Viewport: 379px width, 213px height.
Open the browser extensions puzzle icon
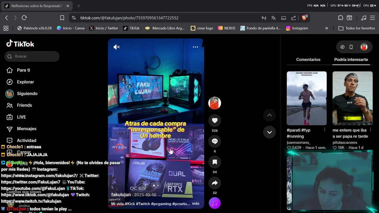coord(341,18)
